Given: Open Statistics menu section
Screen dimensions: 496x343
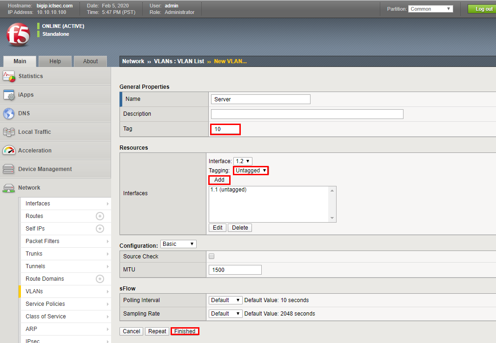Looking at the screenshot, I should pos(55,76).
